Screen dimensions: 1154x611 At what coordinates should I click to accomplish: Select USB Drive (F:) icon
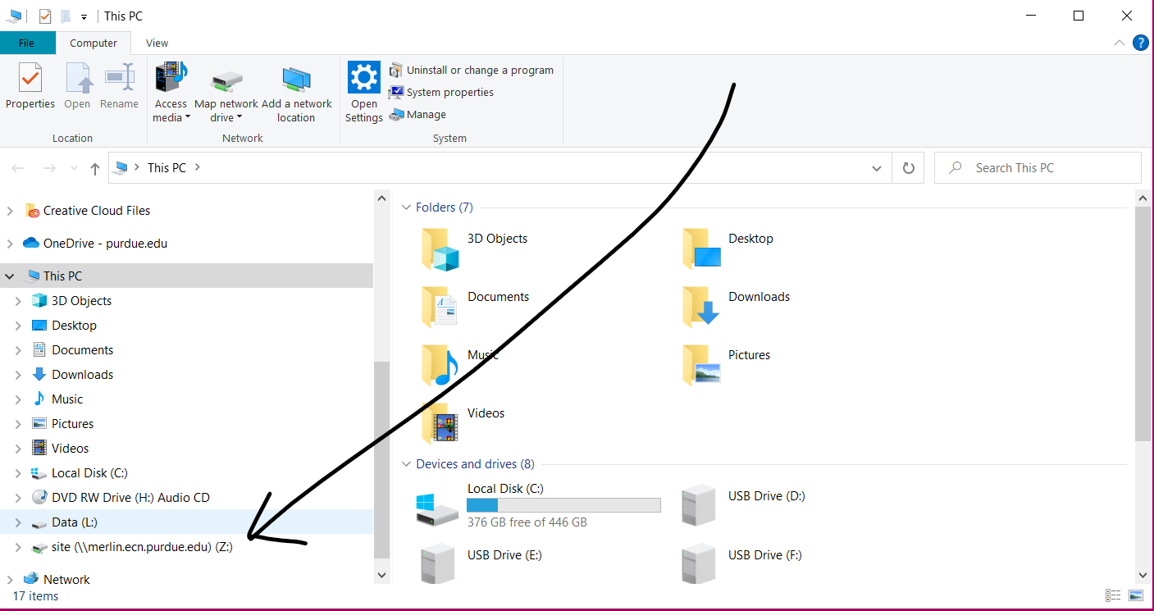(x=700, y=563)
